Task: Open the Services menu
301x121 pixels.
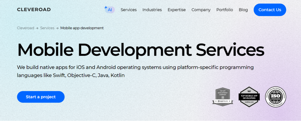Action: point(129,10)
